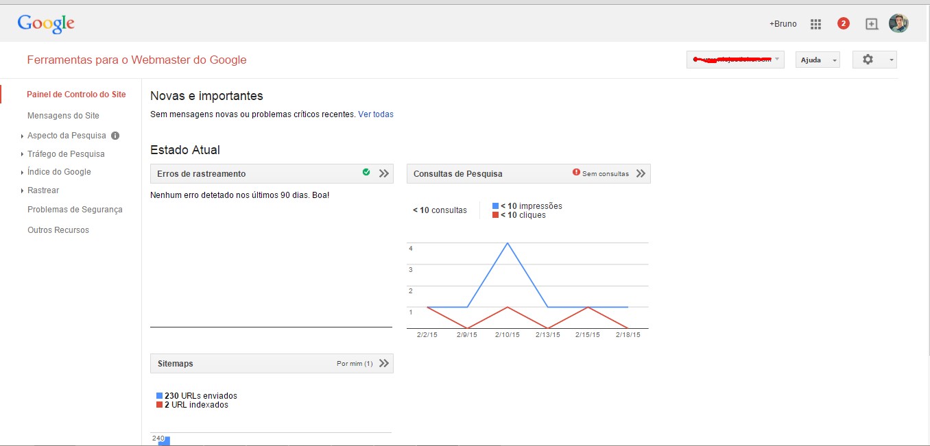This screenshot has height=446, width=930.
Task: Click Por mim (1) text
Action: tap(355, 364)
